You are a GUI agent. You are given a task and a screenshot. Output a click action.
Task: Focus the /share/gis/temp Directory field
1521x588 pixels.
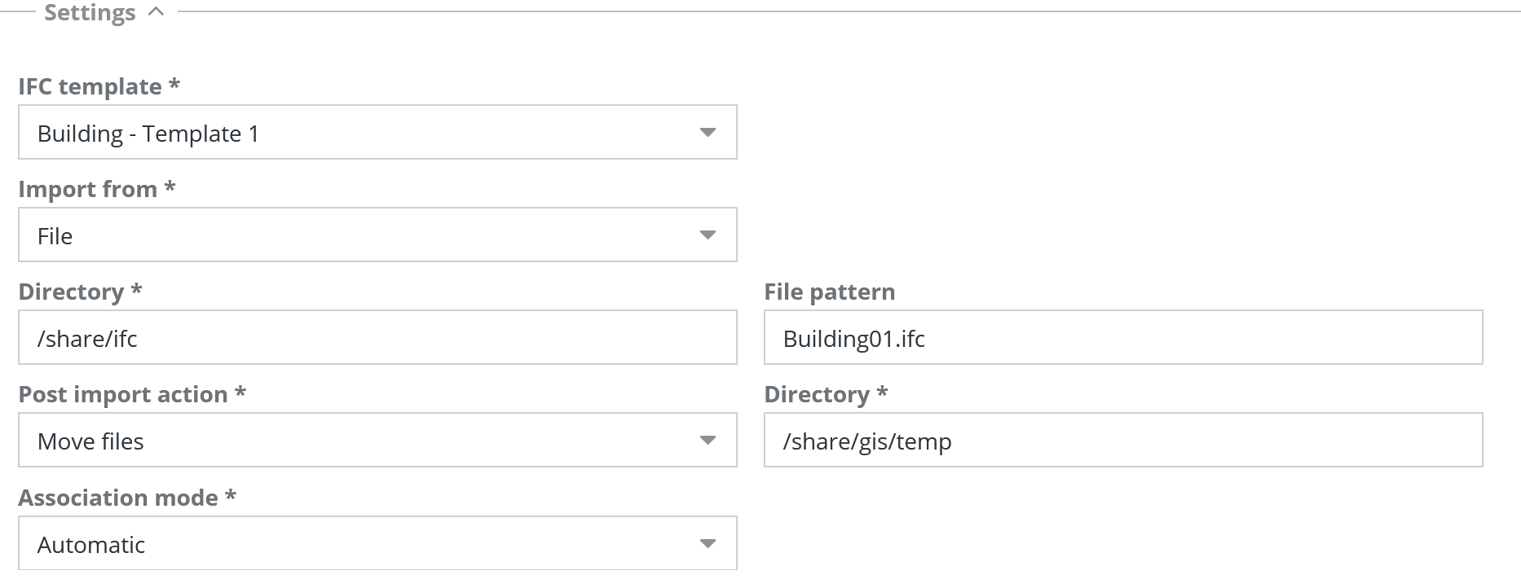[x=1122, y=441]
